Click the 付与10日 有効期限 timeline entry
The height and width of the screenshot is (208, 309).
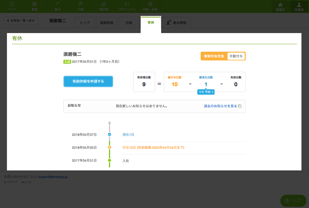click(153, 148)
